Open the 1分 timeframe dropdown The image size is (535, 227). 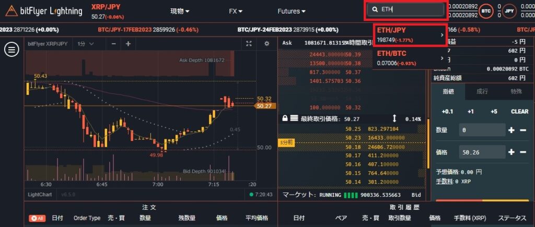86,44
